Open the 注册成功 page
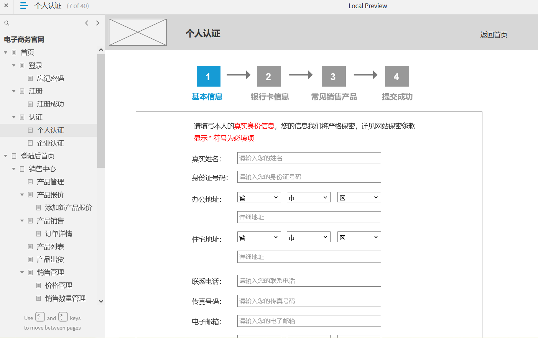 [x=50, y=104]
